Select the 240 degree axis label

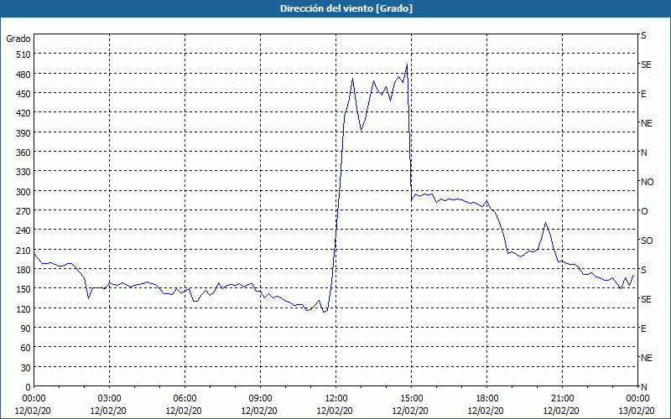point(23,230)
